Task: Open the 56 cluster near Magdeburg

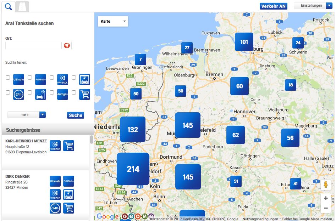Action: pos(290,138)
